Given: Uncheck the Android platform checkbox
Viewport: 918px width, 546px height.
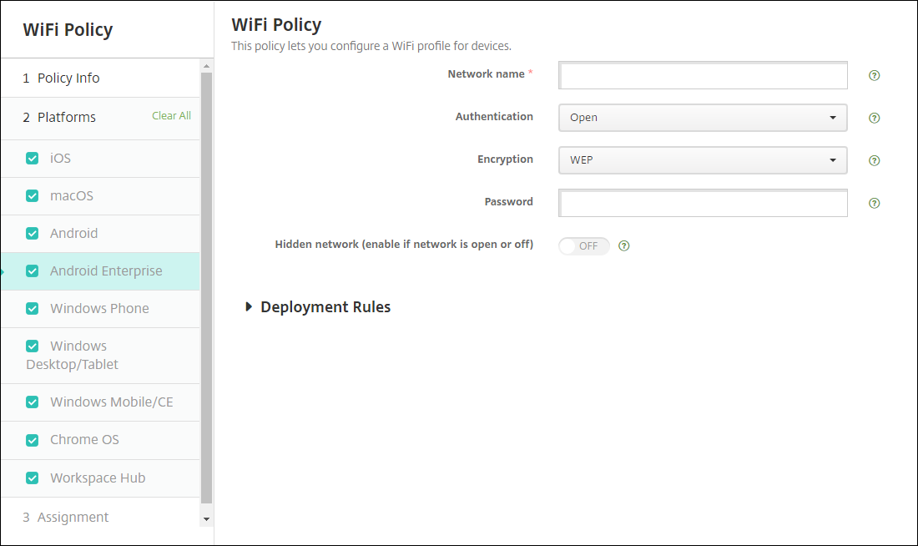Looking at the screenshot, I should click(33, 233).
